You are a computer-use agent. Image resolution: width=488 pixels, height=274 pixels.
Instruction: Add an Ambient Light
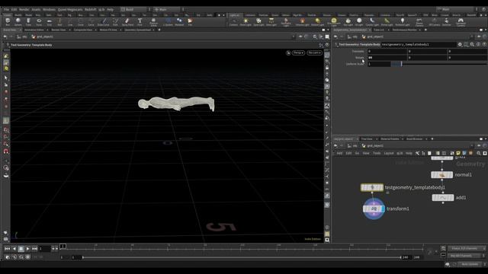[402, 22]
